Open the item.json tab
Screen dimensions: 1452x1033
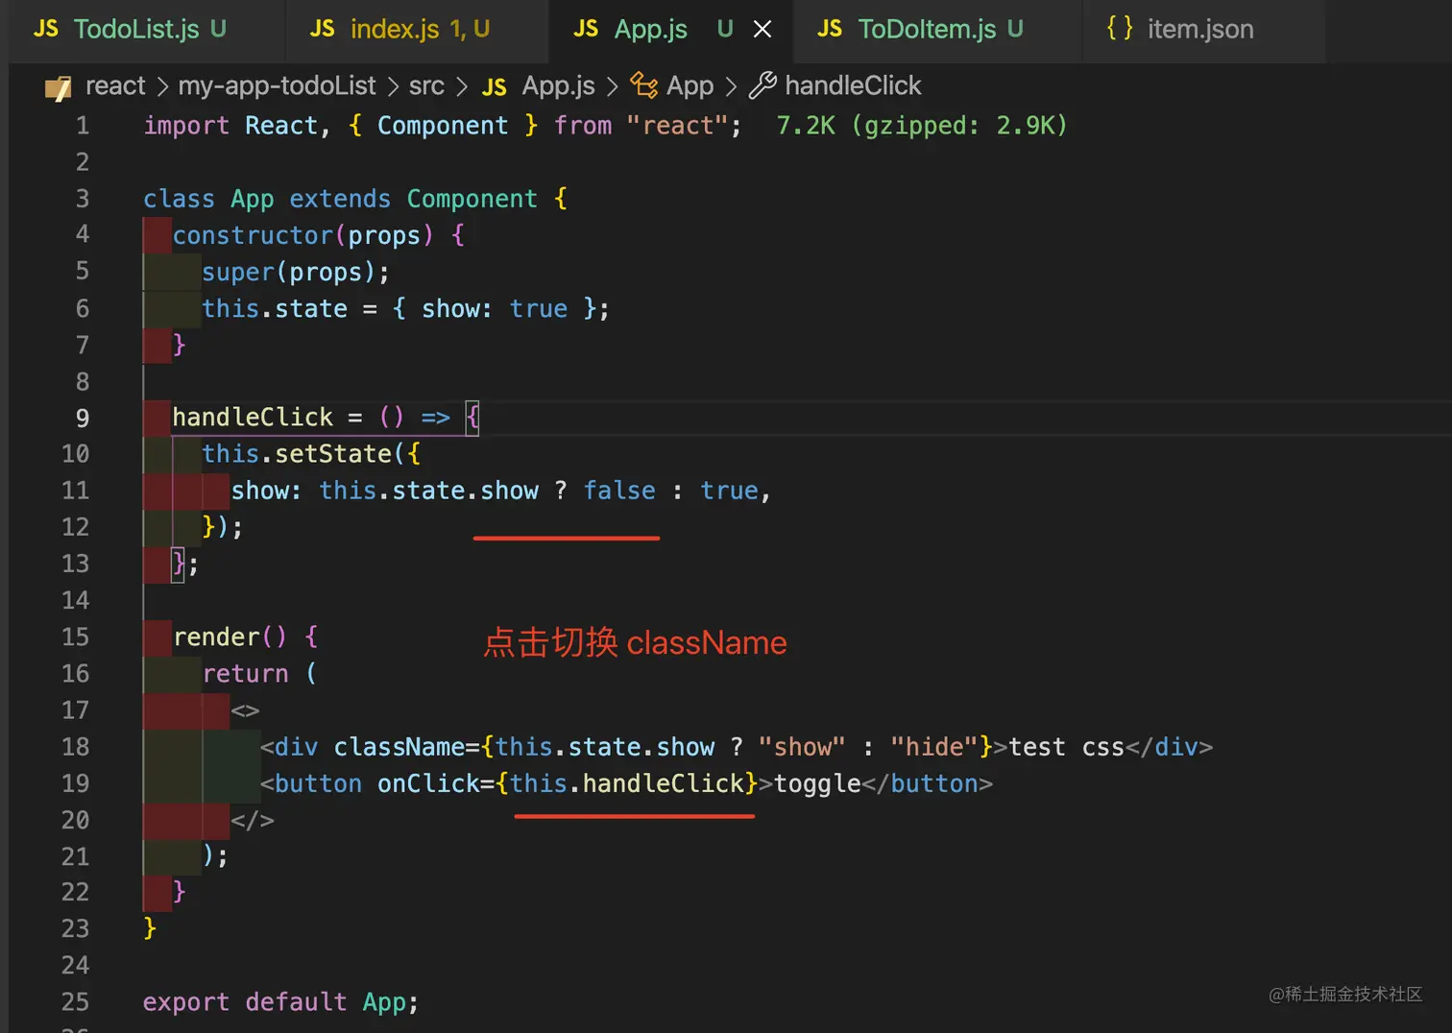[1200, 29]
